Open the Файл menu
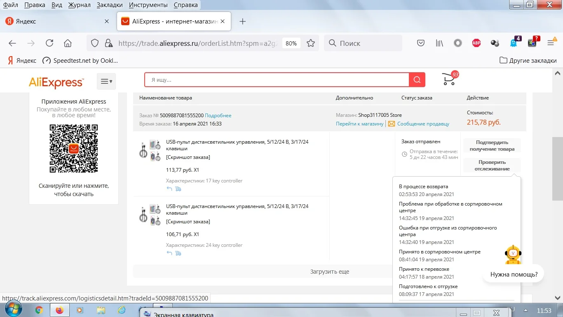 pyautogui.click(x=11, y=5)
